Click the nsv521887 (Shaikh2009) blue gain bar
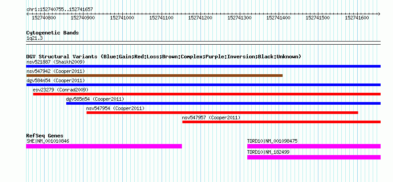The image size is (393, 182). (x=203, y=66)
